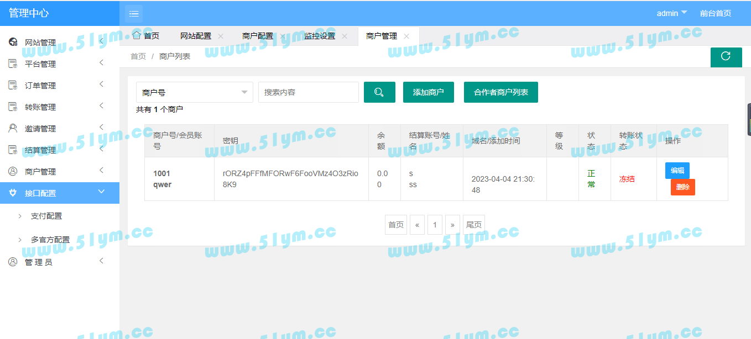The height and width of the screenshot is (339, 751).
Task: Select page 1 in pagination
Action: [435, 225]
